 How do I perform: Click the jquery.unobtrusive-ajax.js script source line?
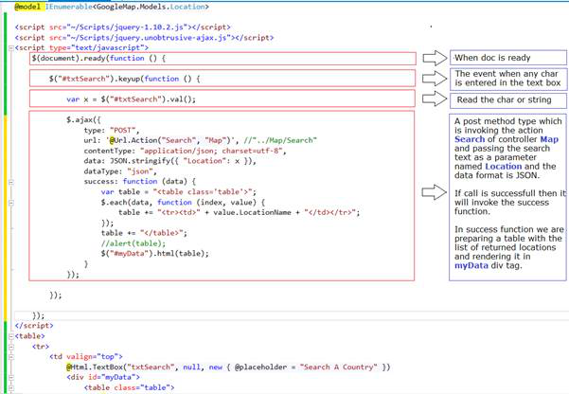[144, 37]
